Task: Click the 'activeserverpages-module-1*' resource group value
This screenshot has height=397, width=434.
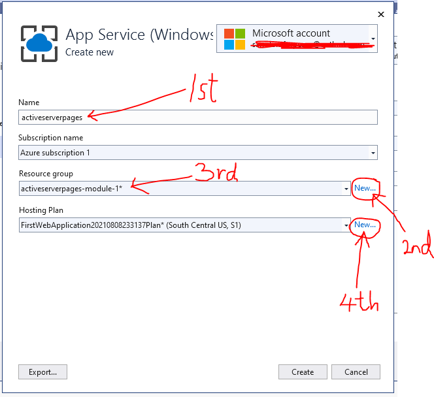Action: (72, 189)
